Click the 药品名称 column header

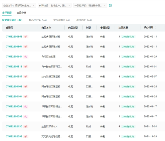[x=46, y=27]
